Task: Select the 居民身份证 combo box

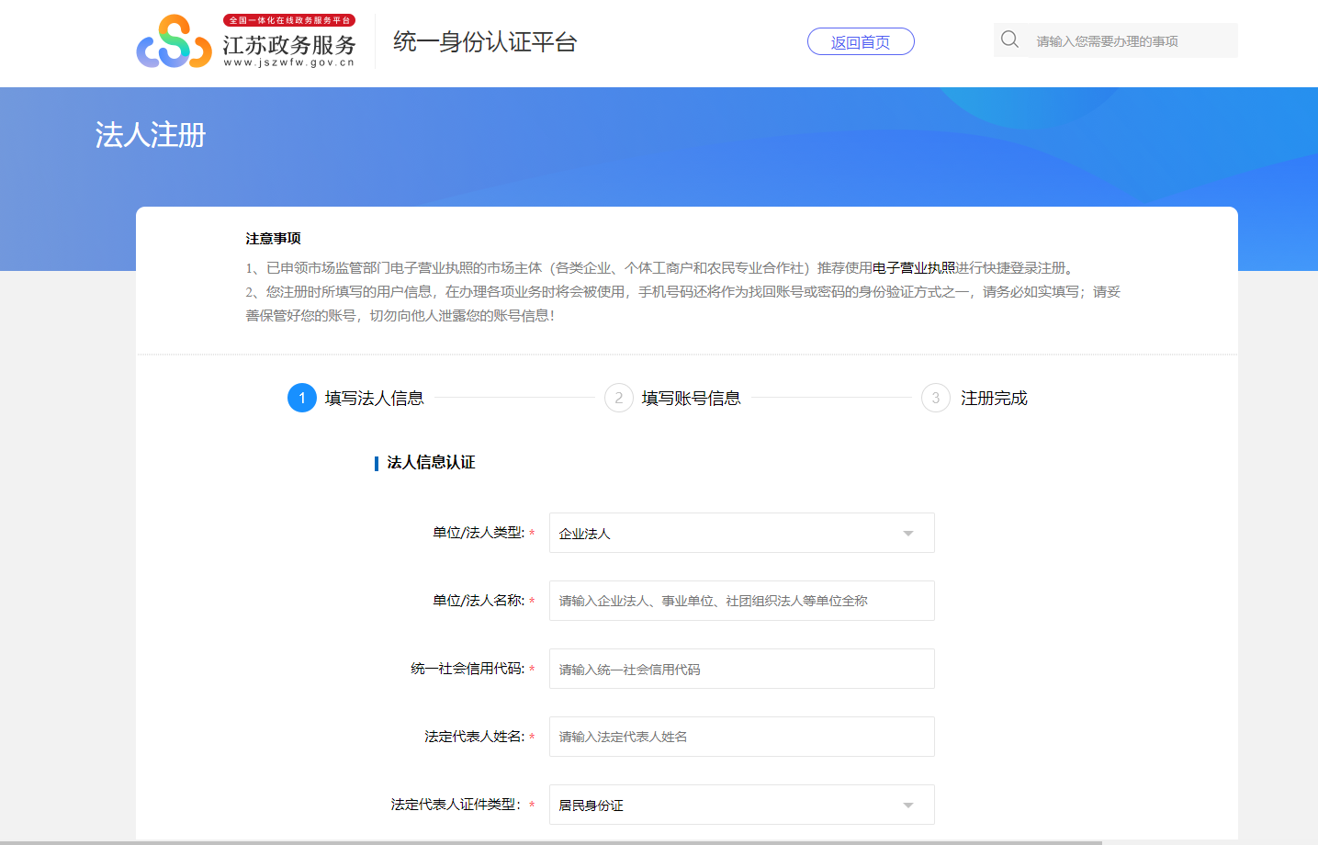Action: point(726,806)
